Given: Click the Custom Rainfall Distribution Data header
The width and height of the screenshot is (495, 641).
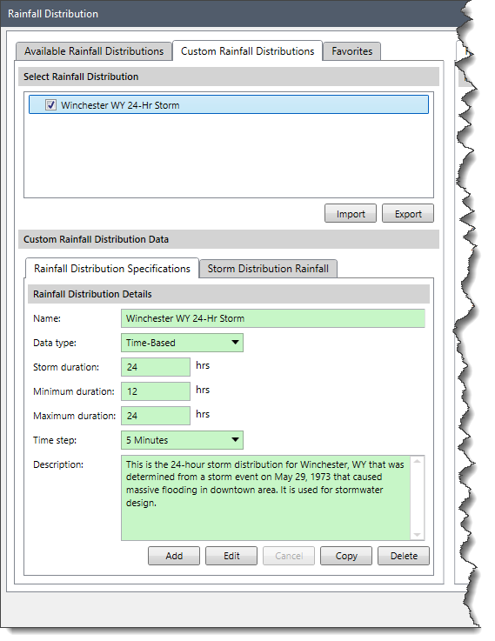Looking at the screenshot, I should [x=229, y=239].
